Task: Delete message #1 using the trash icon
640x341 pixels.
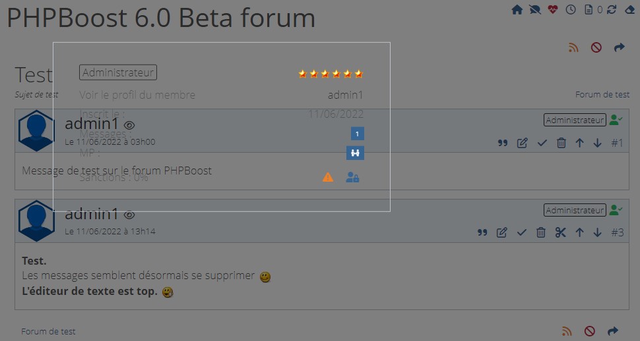Action: click(x=561, y=143)
